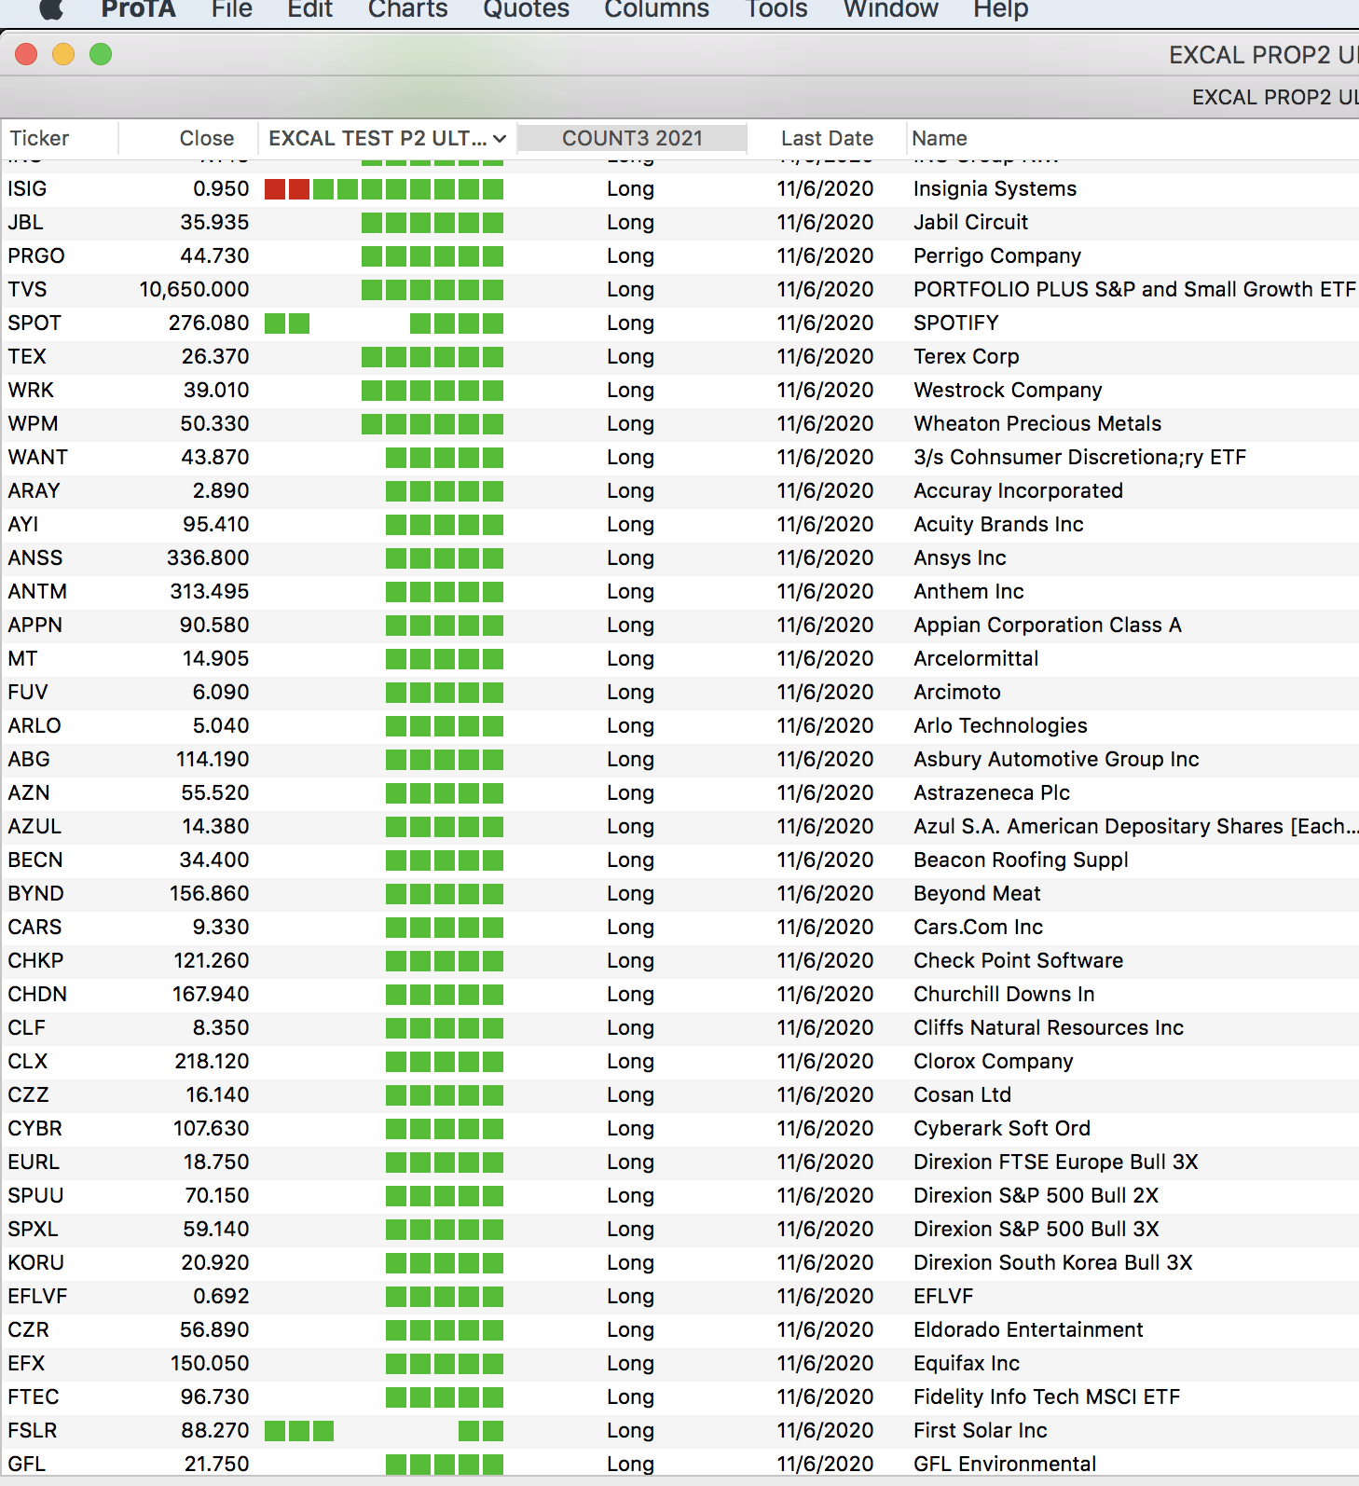The width and height of the screenshot is (1359, 1486).
Task: Click the green zoom window button
Action: click(x=101, y=55)
